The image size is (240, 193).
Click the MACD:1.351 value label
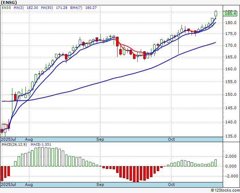point(41,145)
